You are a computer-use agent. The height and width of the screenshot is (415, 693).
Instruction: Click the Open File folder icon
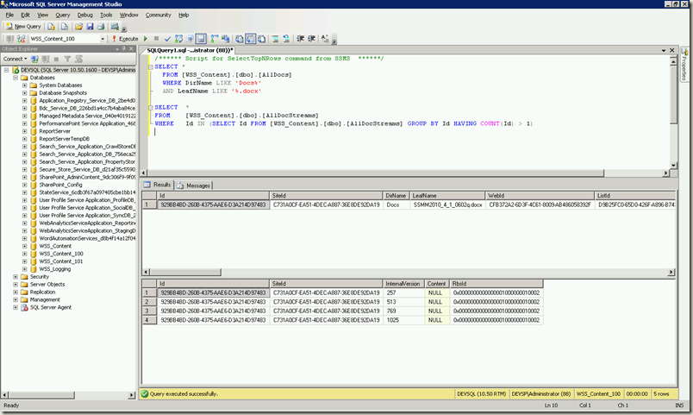78,27
